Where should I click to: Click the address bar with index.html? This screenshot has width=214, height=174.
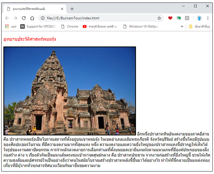point(99,18)
